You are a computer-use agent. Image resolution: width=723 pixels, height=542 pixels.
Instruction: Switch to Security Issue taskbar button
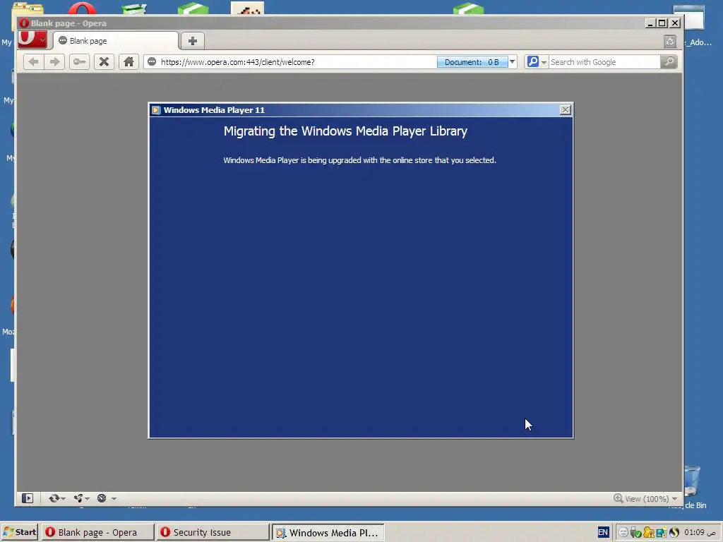click(212, 532)
